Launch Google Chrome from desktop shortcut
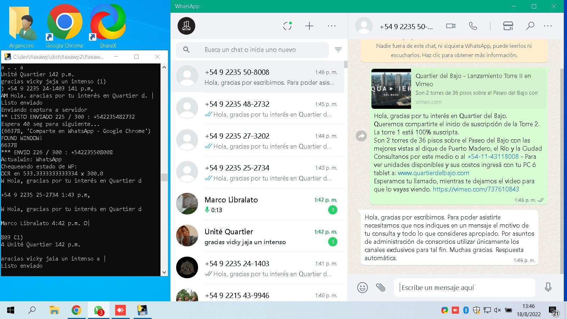This screenshot has width=567, height=319. (x=64, y=26)
